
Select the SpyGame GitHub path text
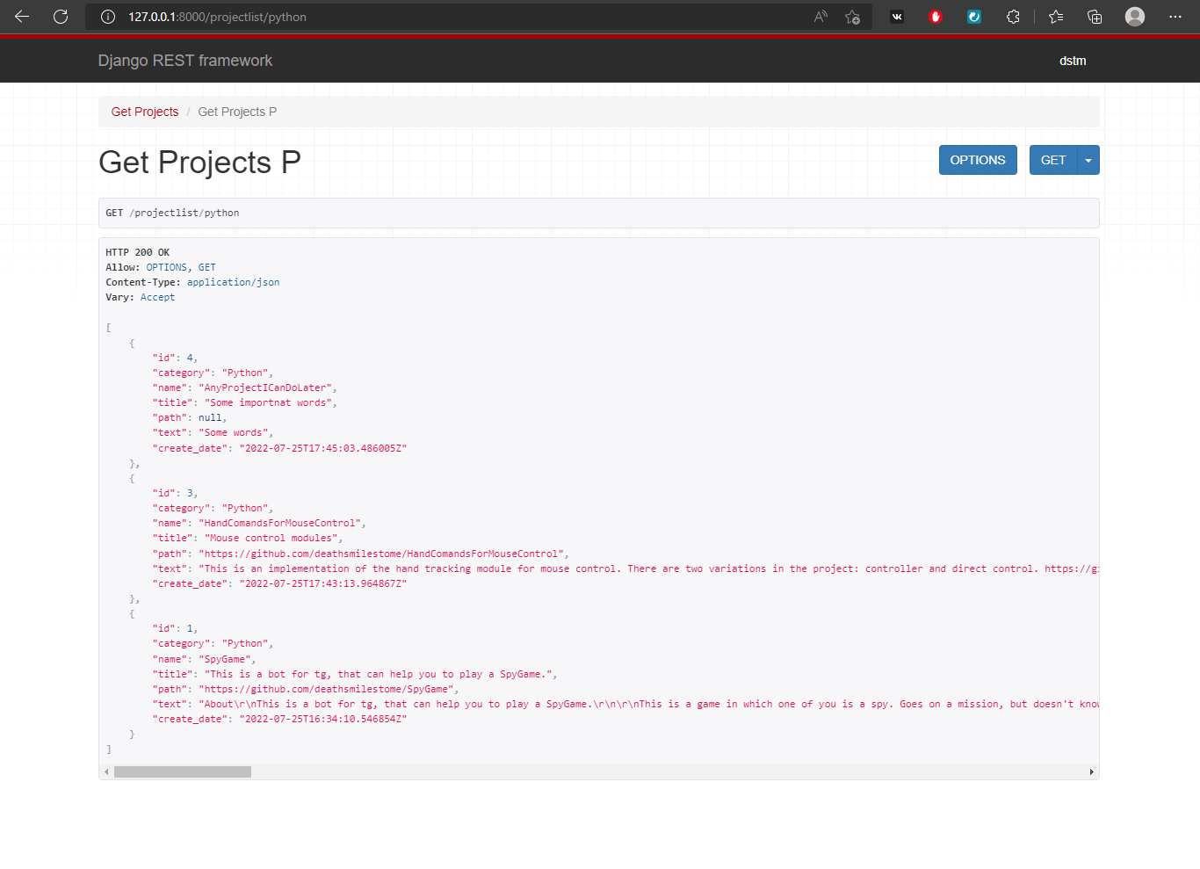[326, 689]
